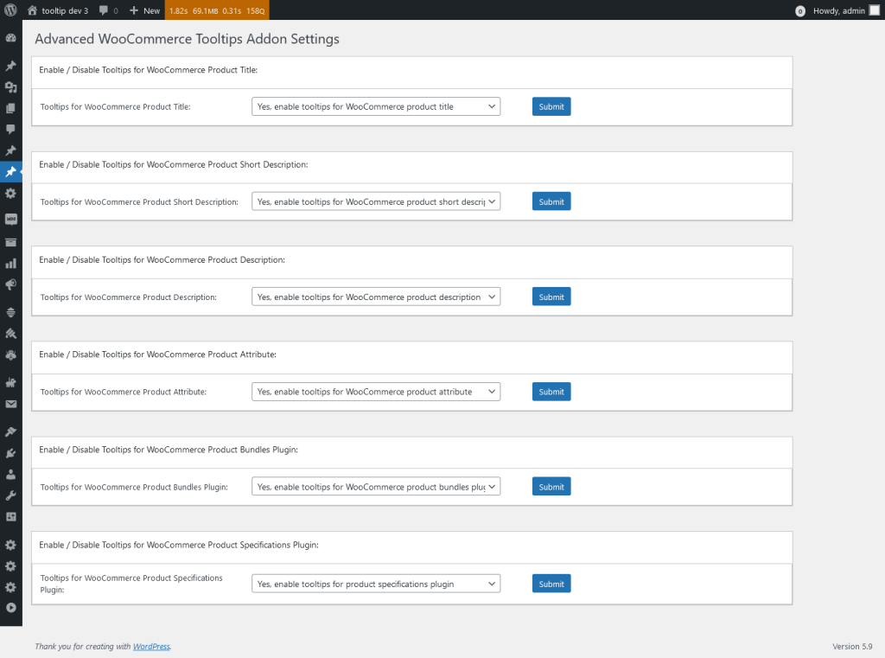Screen dimensions: 885x658
Task: Open gear icon directly below Settings sliders icon
Action: (x=10, y=545)
